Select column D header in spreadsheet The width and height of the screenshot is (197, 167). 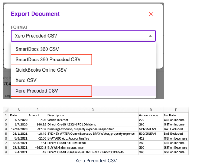(151, 110)
